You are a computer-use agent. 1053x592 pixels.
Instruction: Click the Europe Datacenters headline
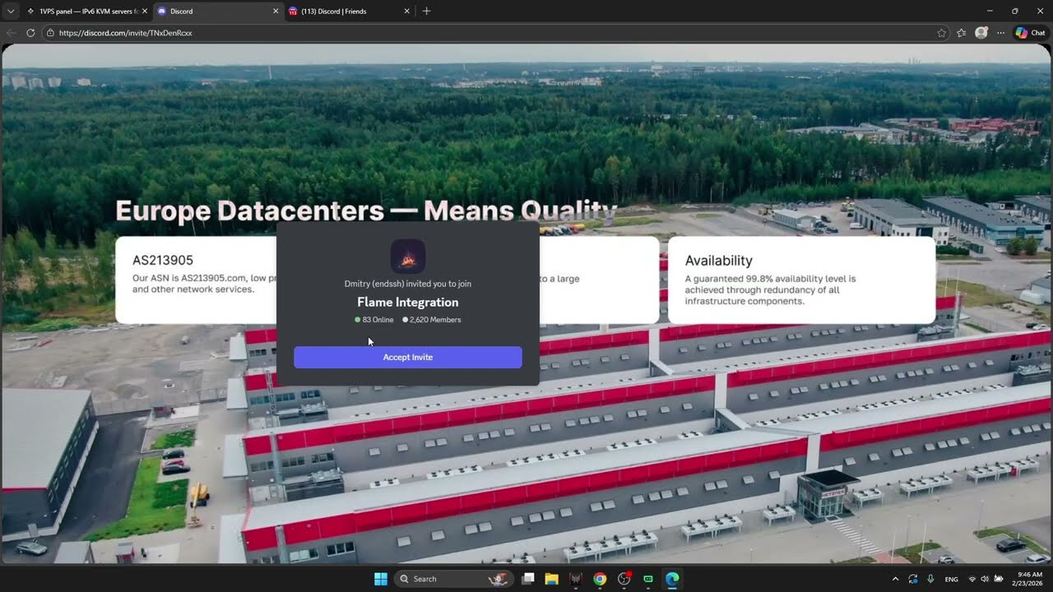366,210
